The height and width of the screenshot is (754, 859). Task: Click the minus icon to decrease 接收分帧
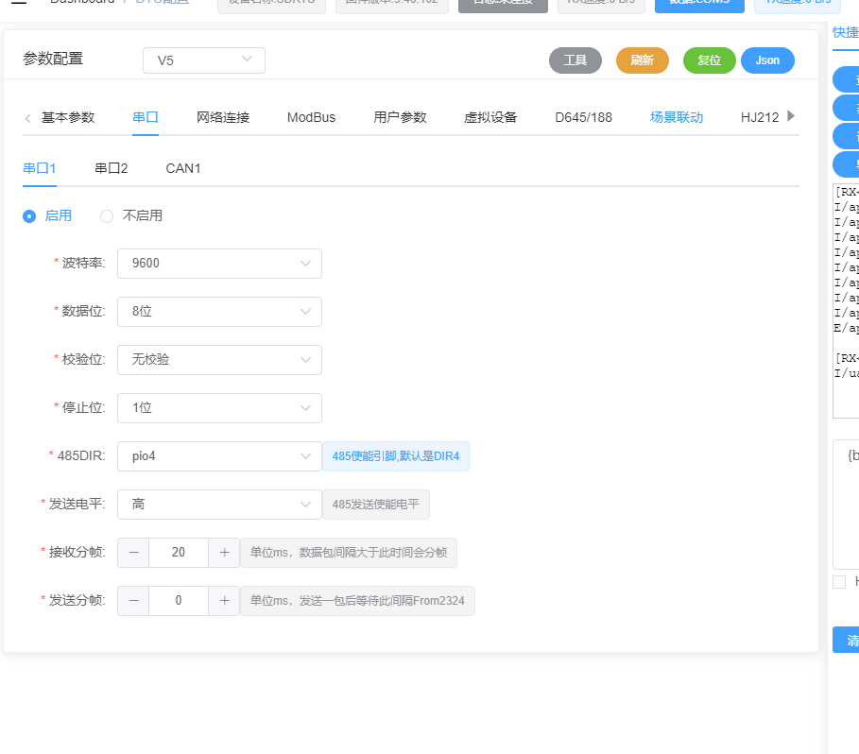132,553
